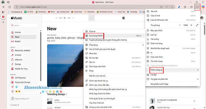Open the Download bookmark in favorites bar

(41, 12)
